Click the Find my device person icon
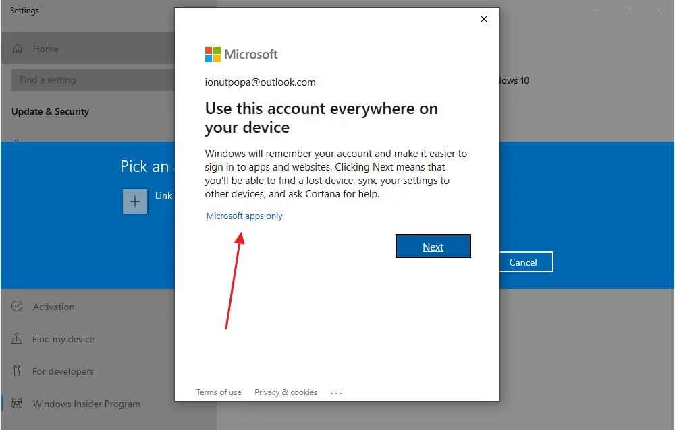The width and height of the screenshot is (675, 430). 16,338
